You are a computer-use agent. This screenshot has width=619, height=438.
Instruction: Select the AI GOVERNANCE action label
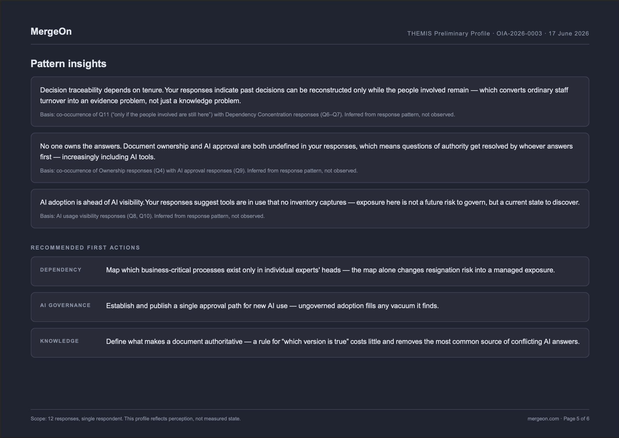tap(65, 305)
